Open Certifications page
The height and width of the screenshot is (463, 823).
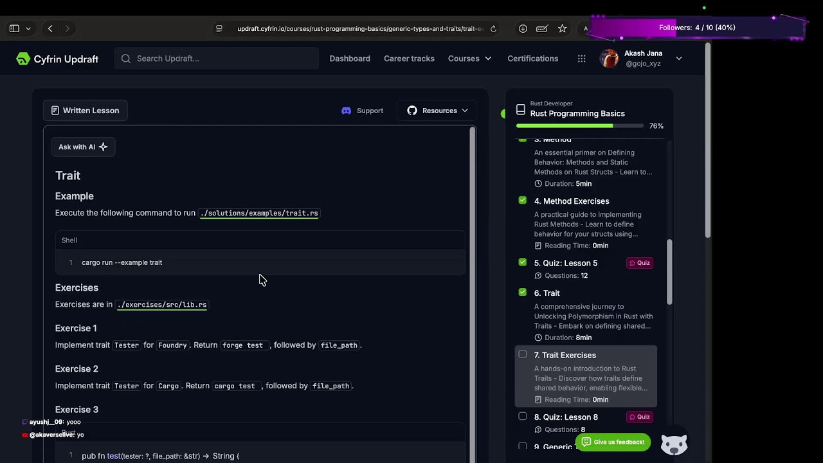(533, 59)
